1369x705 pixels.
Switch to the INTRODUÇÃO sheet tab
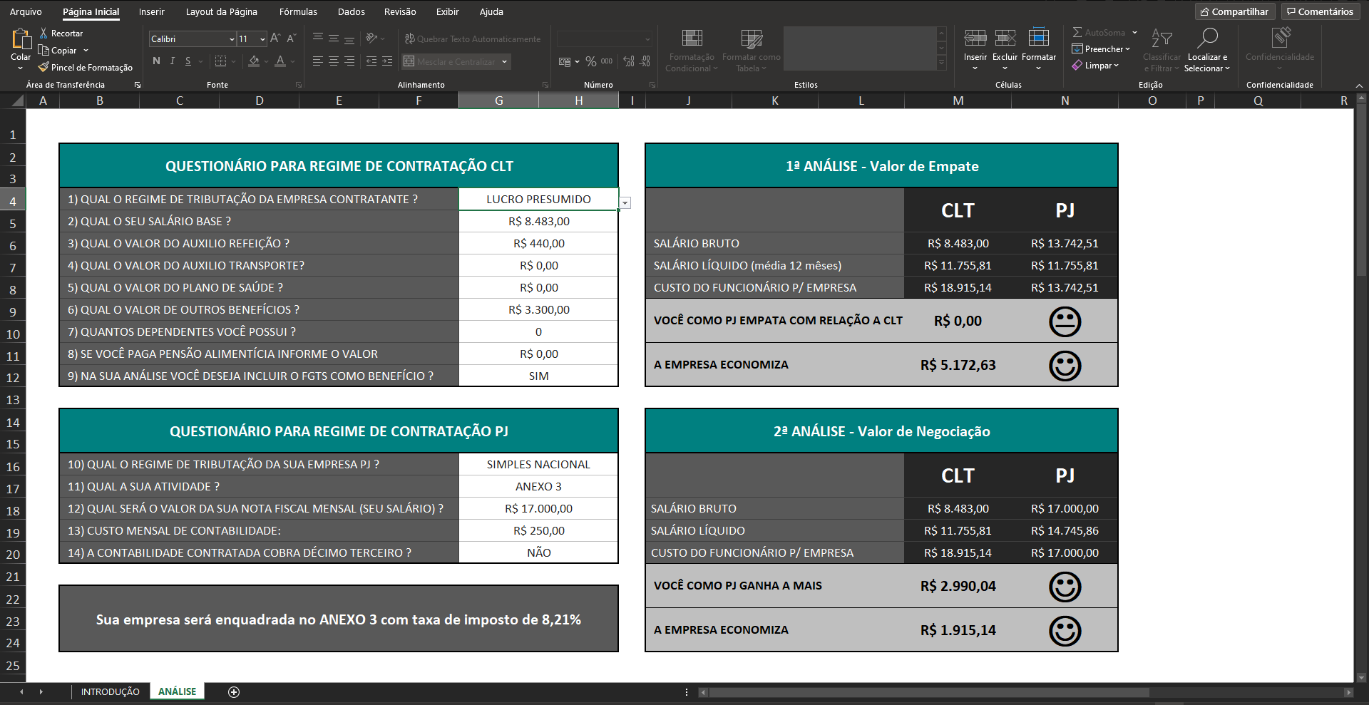click(110, 691)
